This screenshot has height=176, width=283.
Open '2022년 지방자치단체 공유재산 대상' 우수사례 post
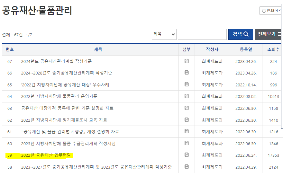click(65, 85)
